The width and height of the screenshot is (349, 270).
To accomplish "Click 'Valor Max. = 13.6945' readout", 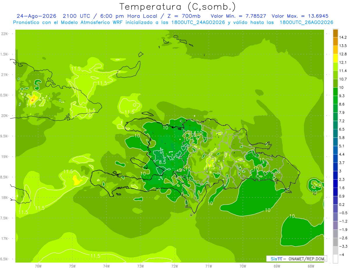I will (300, 16).
